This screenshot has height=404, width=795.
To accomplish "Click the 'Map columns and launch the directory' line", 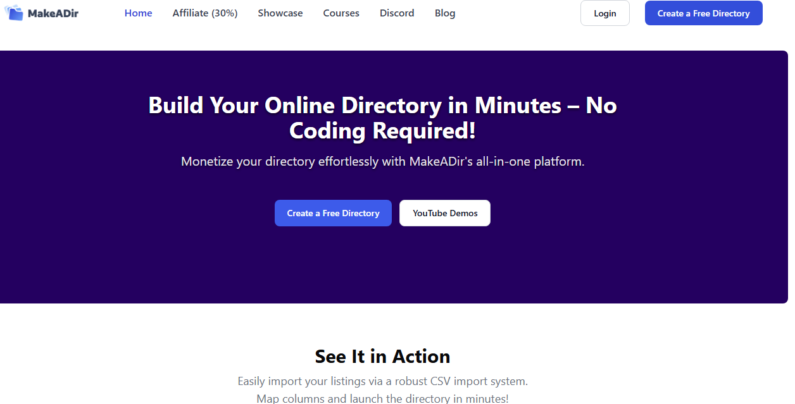I will (382, 398).
